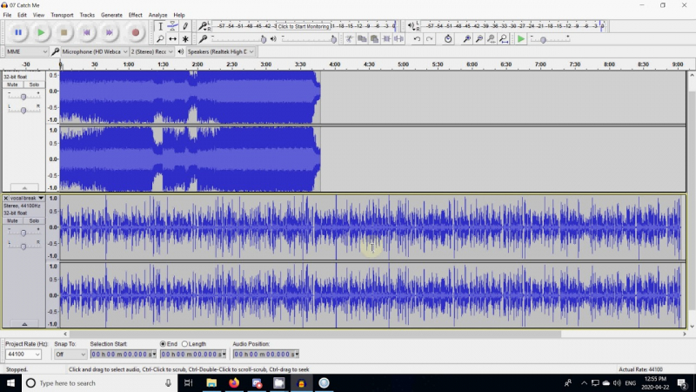
Task: Open the Project Rate dropdown
Action: click(24, 355)
